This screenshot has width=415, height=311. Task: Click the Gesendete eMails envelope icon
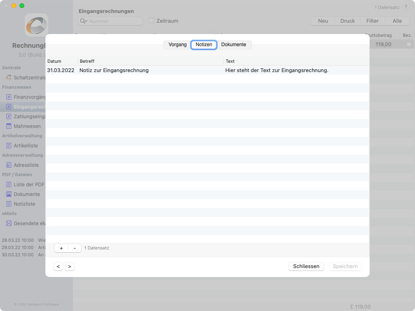coord(9,223)
